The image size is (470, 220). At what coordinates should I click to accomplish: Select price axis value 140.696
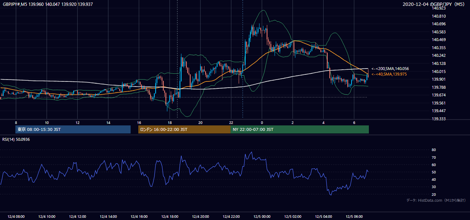[x=439, y=24]
